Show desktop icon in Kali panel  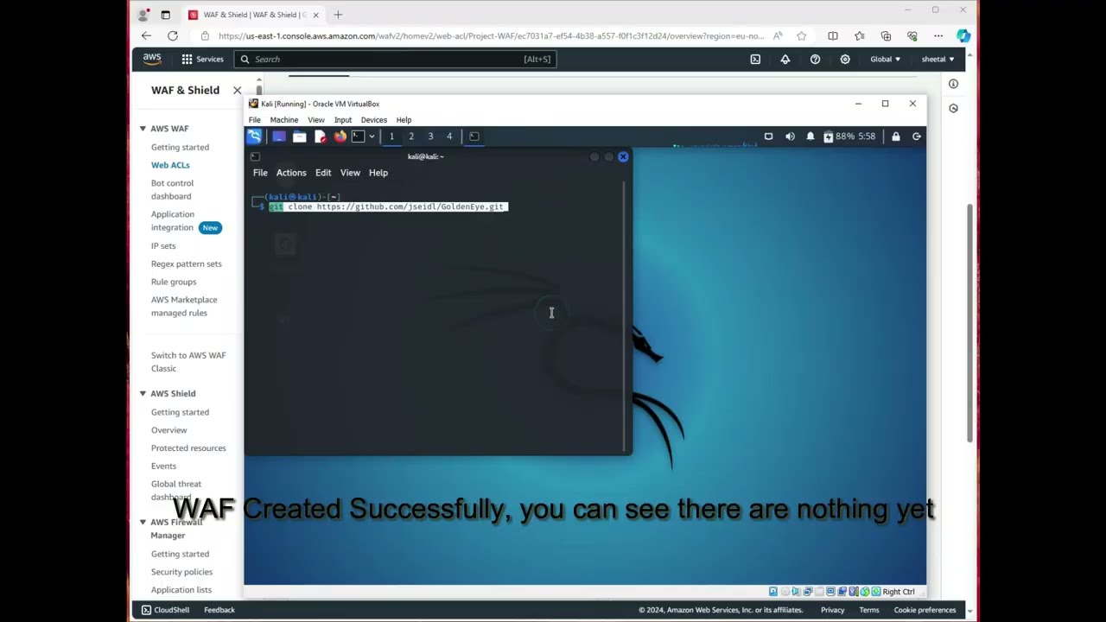coord(278,136)
